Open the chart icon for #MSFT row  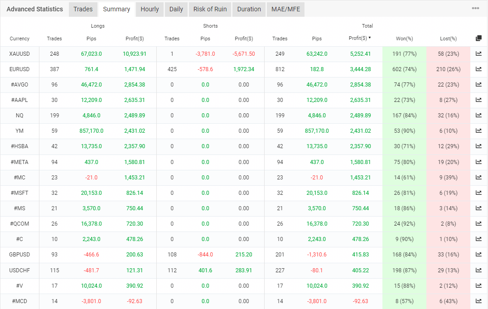(x=478, y=193)
